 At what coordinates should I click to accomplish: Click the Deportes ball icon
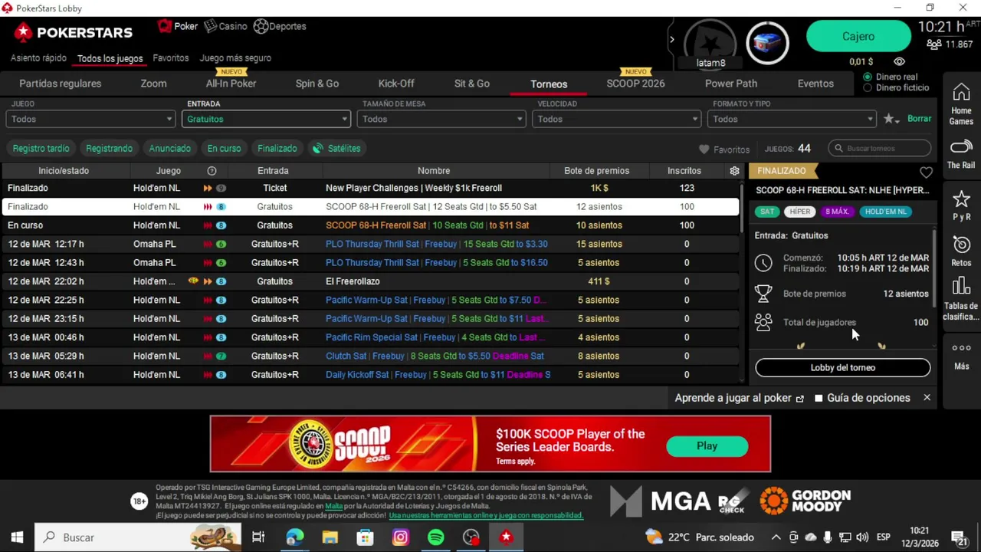(261, 26)
